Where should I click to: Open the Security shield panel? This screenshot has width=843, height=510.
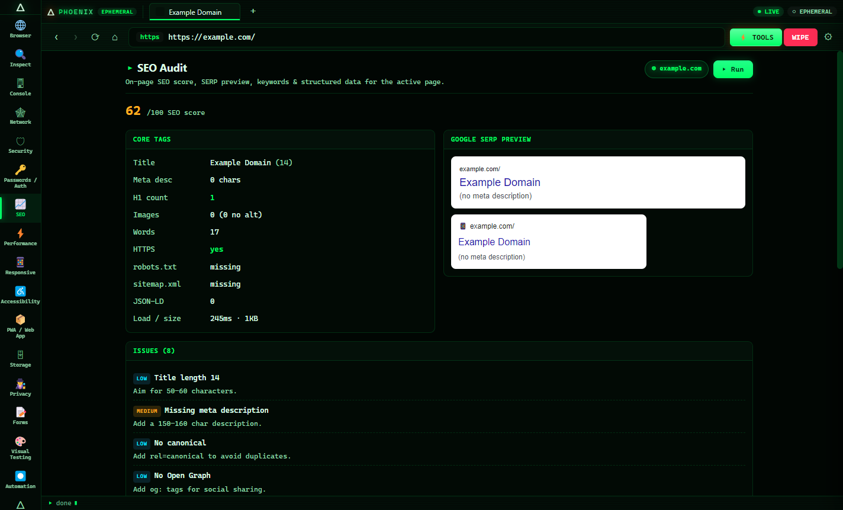point(20,145)
